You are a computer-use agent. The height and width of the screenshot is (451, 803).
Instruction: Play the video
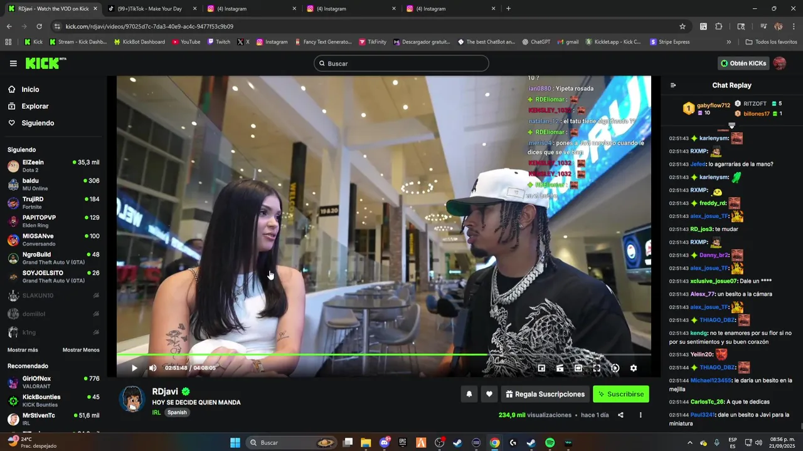click(134, 368)
